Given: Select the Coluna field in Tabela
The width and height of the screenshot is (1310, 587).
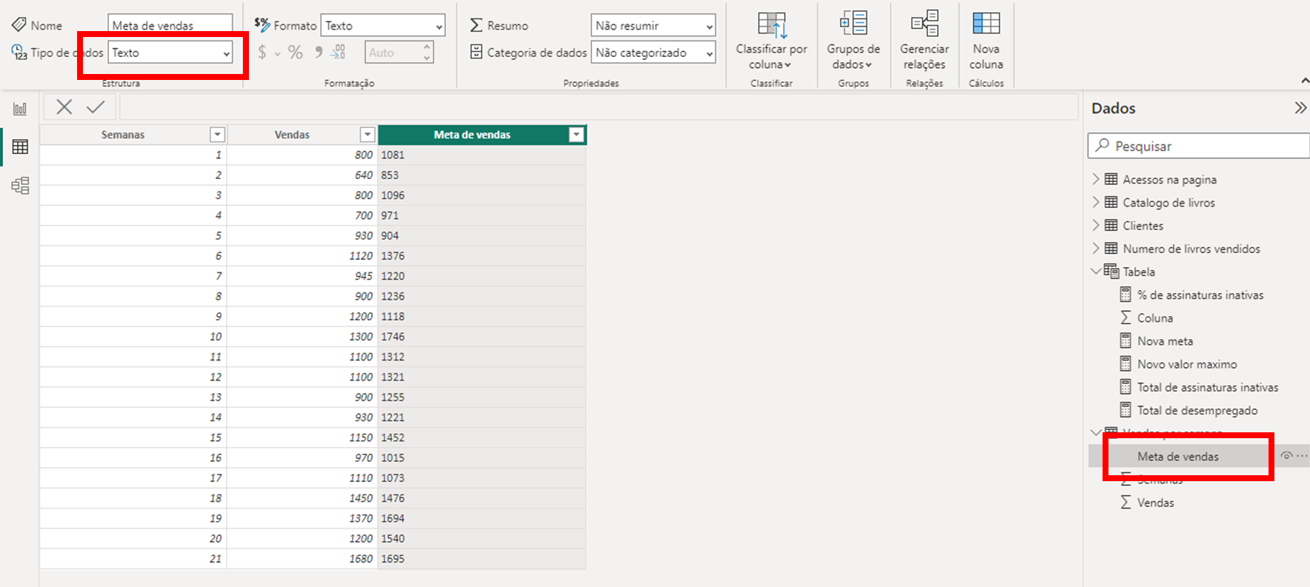Looking at the screenshot, I should [x=1154, y=318].
